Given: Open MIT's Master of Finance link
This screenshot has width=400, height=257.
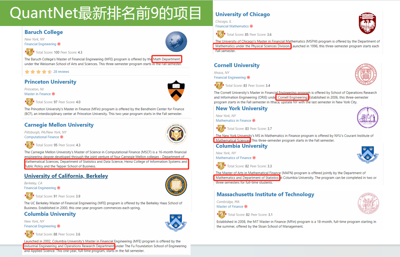Looking at the screenshot, I should pos(230,207).
